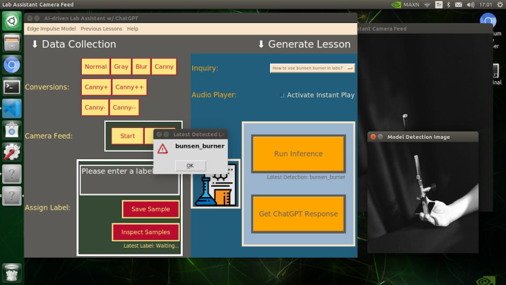This screenshot has height=285, width=506.
Task: Open the system power gear menu
Action: tap(499, 5)
